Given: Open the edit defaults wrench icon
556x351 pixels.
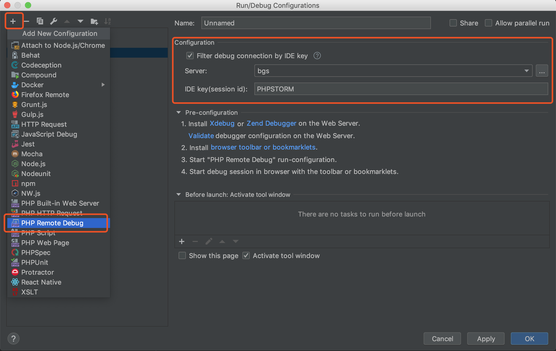Looking at the screenshot, I should (x=53, y=21).
